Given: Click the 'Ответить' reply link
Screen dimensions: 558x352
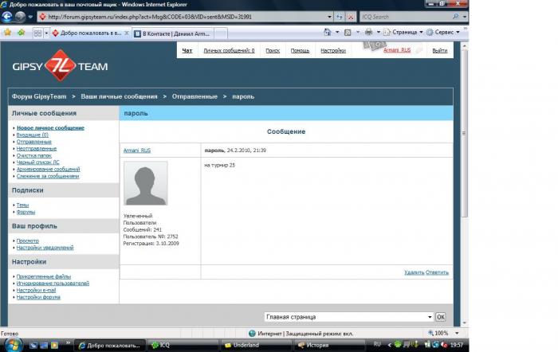Looking at the screenshot, I should point(437,272).
